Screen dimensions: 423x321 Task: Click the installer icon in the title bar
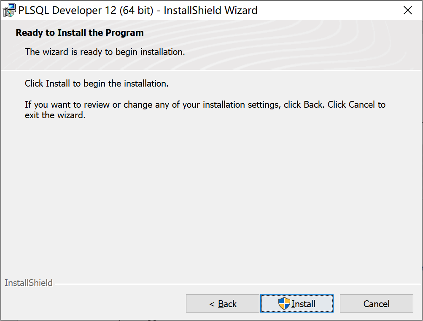(x=9, y=10)
